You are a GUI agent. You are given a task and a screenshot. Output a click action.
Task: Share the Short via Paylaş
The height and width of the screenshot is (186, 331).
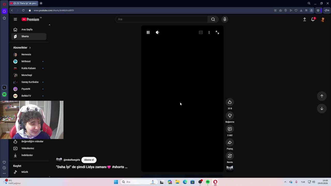pos(230,142)
